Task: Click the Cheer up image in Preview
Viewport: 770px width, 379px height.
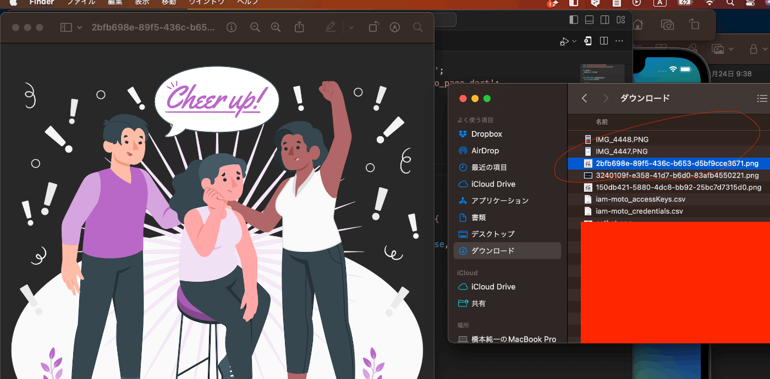Action: 217,211
